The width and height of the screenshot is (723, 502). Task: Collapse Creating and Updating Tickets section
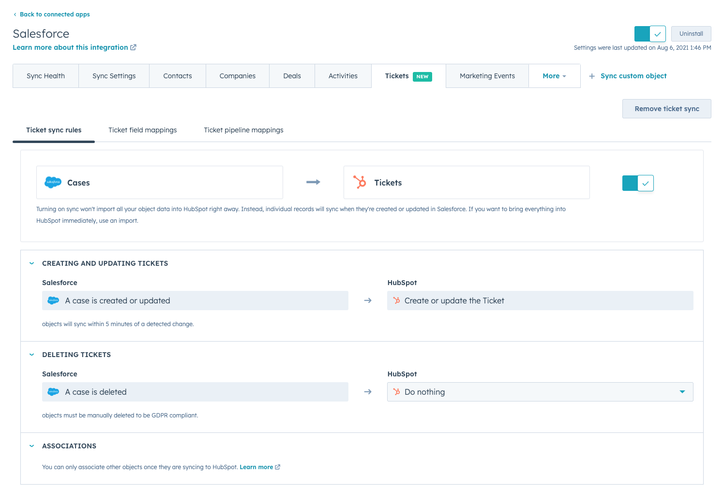[x=32, y=263]
